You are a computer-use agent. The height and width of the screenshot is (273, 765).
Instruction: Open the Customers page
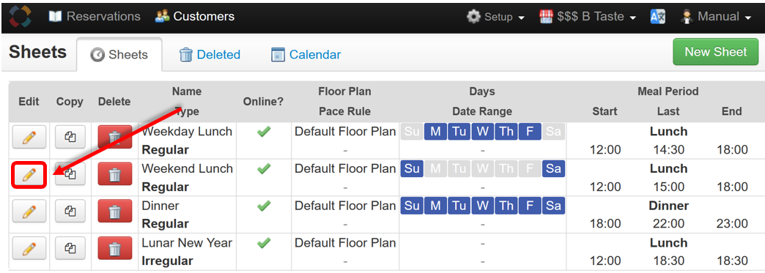(x=195, y=17)
